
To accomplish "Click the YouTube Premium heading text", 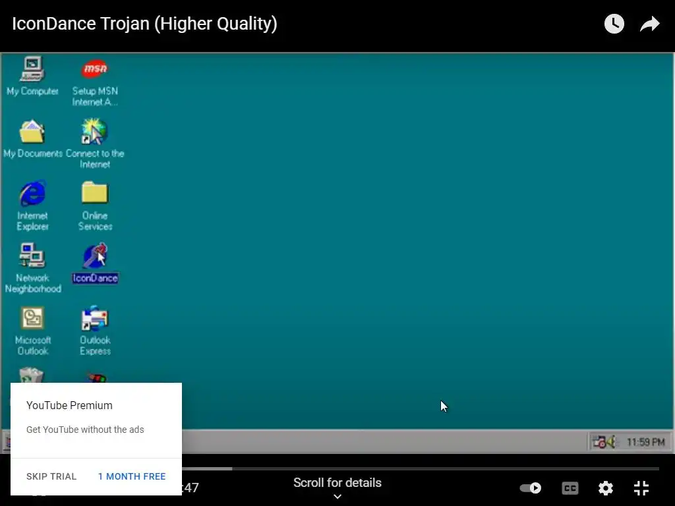I will coord(69,405).
